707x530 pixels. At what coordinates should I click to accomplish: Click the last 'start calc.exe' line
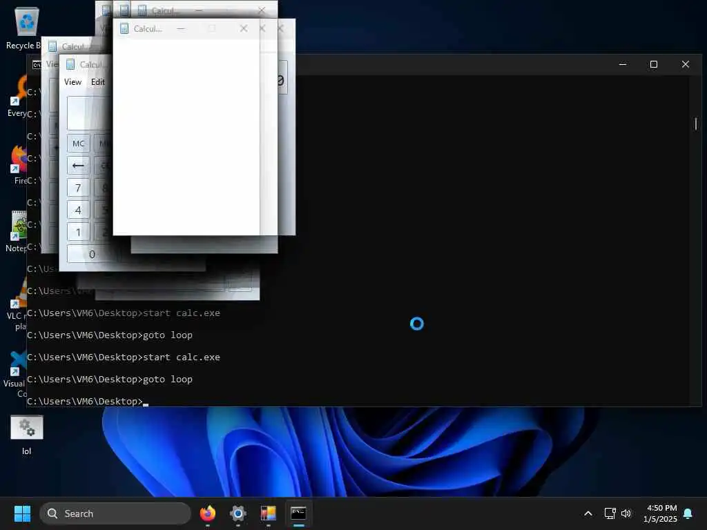[x=182, y=357]
